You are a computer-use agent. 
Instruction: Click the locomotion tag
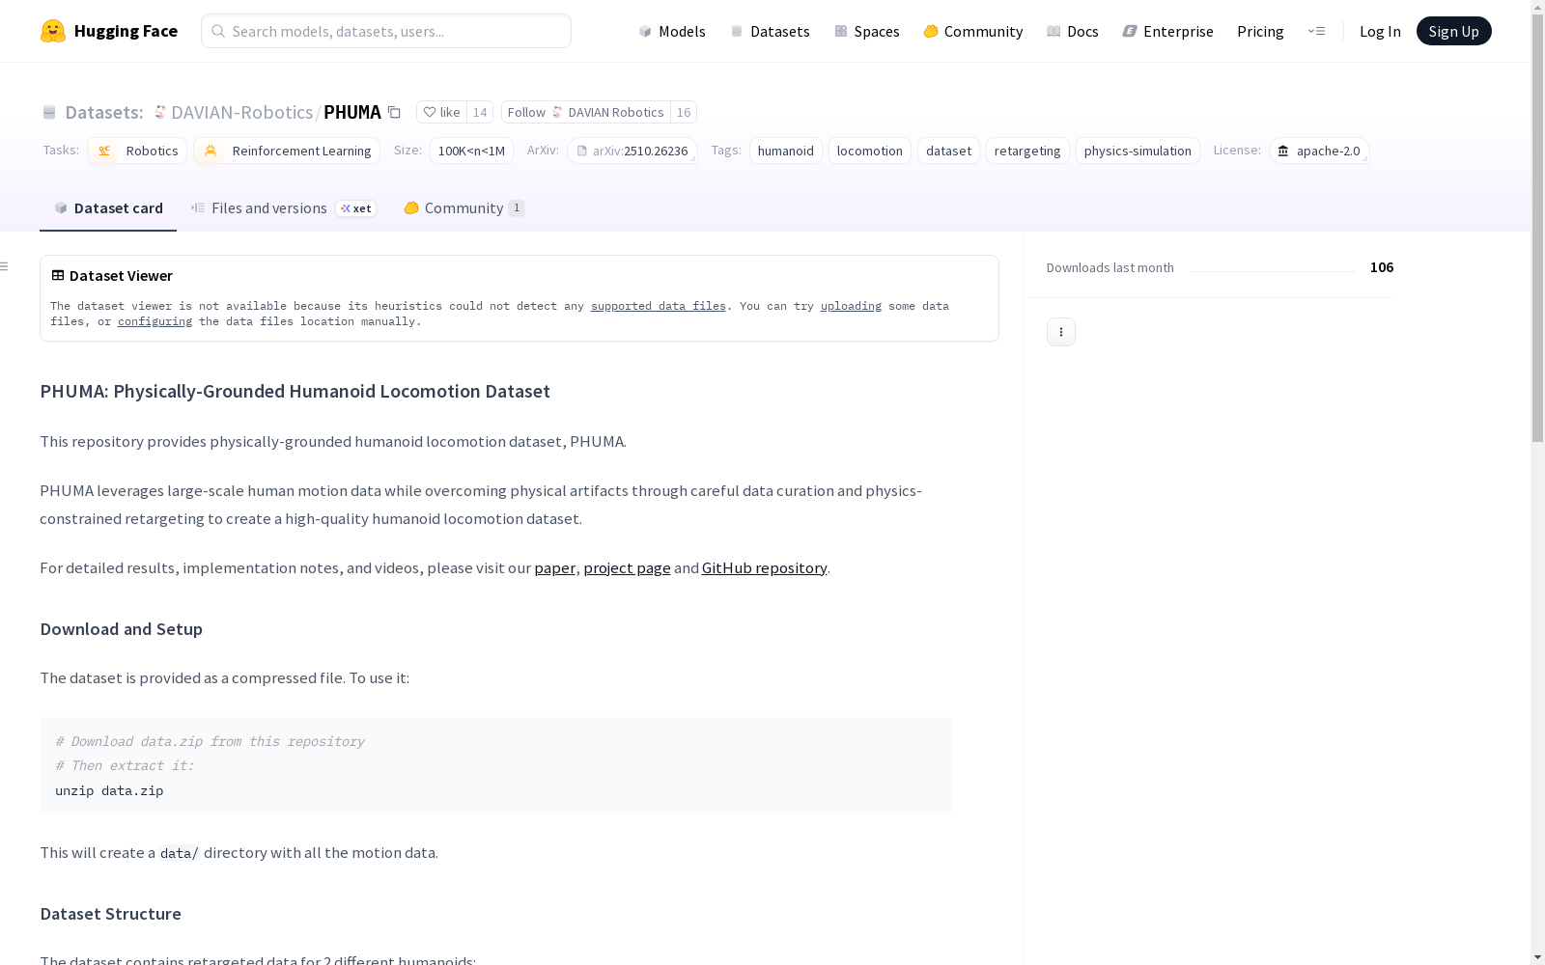[x=870, y=151]
